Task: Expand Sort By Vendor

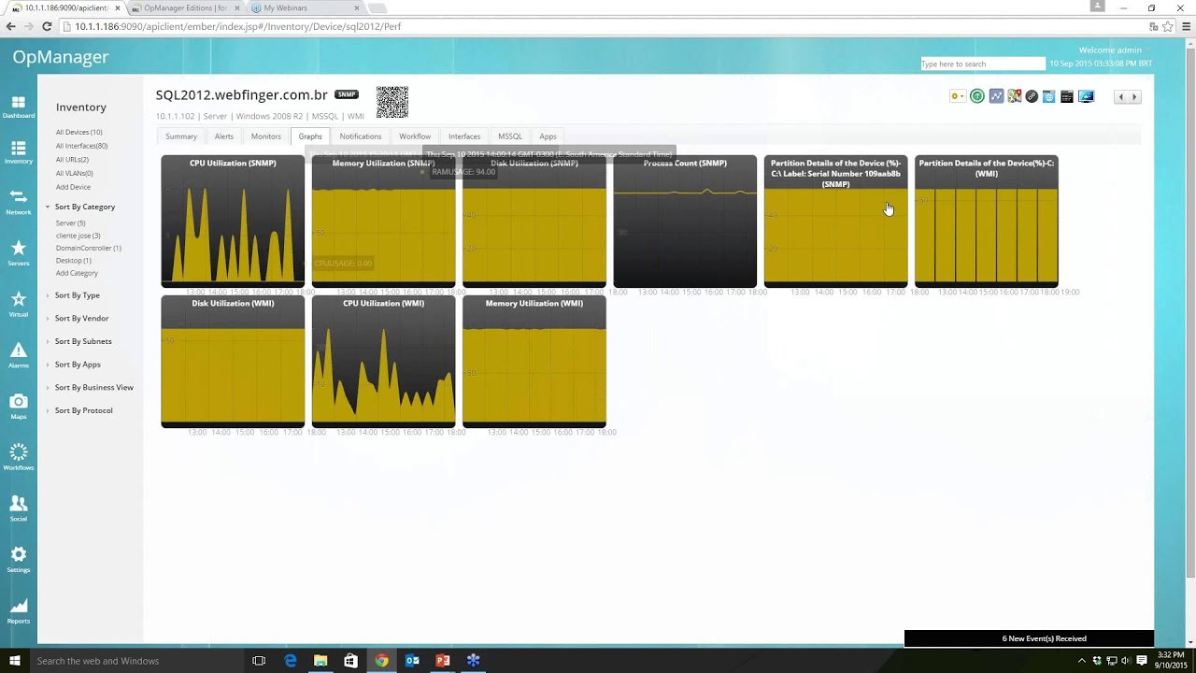Action: click(x=81, y=319)
